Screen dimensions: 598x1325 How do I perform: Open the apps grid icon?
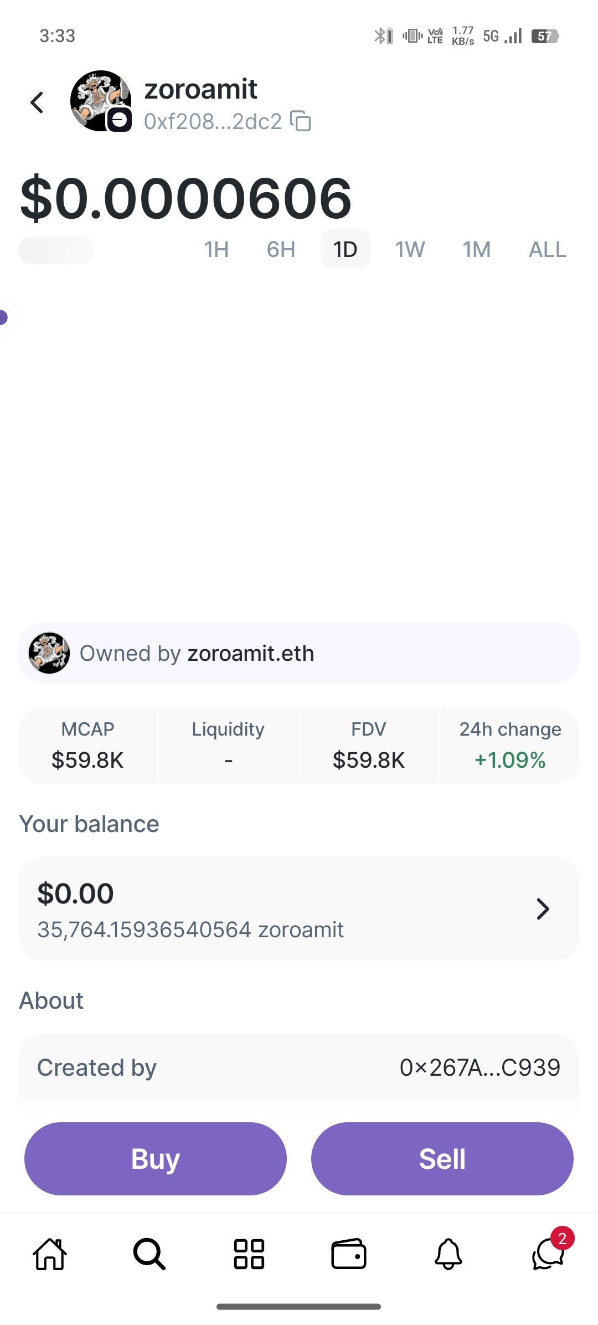(x=249, y=1254)
